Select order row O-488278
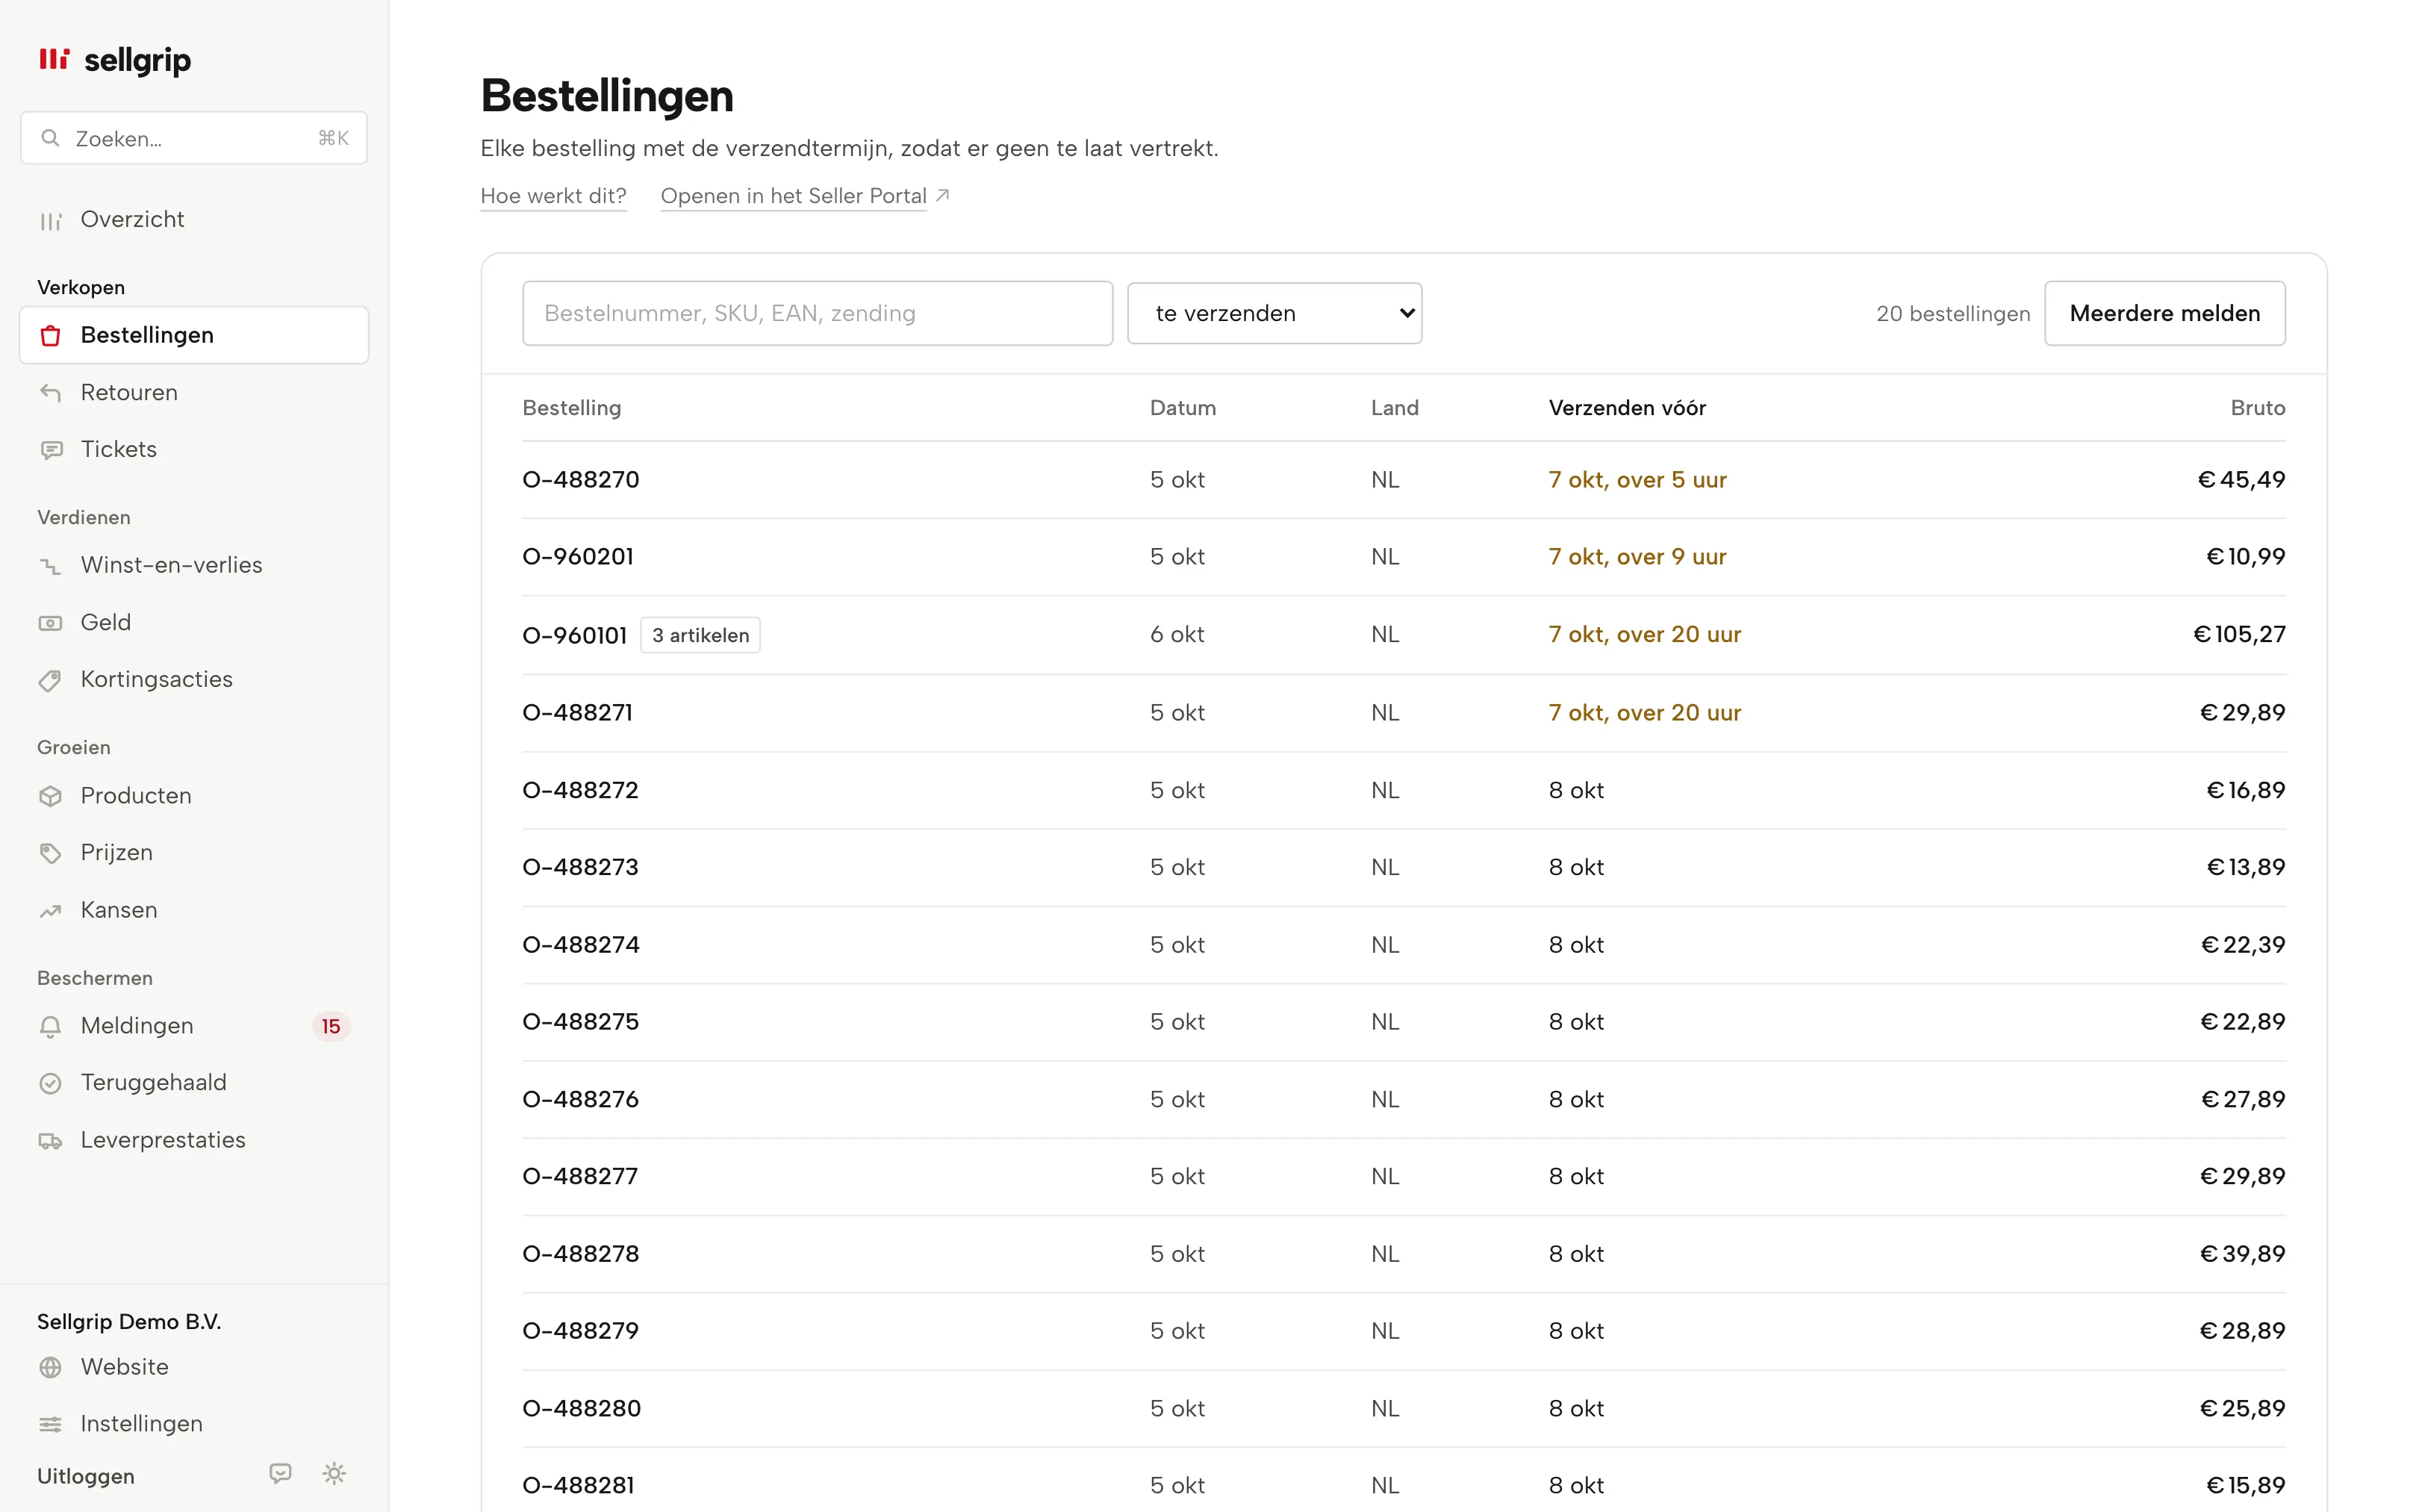2419x1512 pixels. [x=1404, y=1254]
